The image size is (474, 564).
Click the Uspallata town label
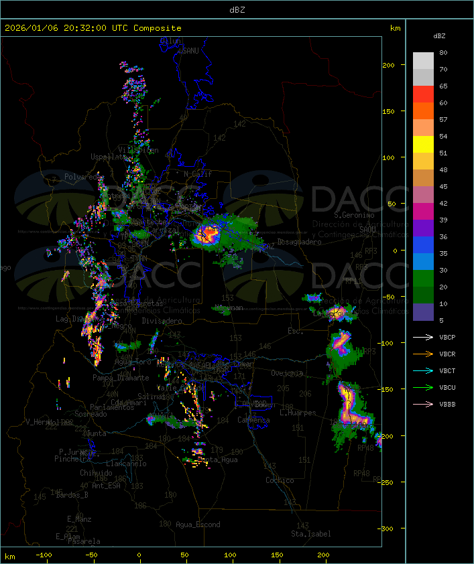(108, 157)
